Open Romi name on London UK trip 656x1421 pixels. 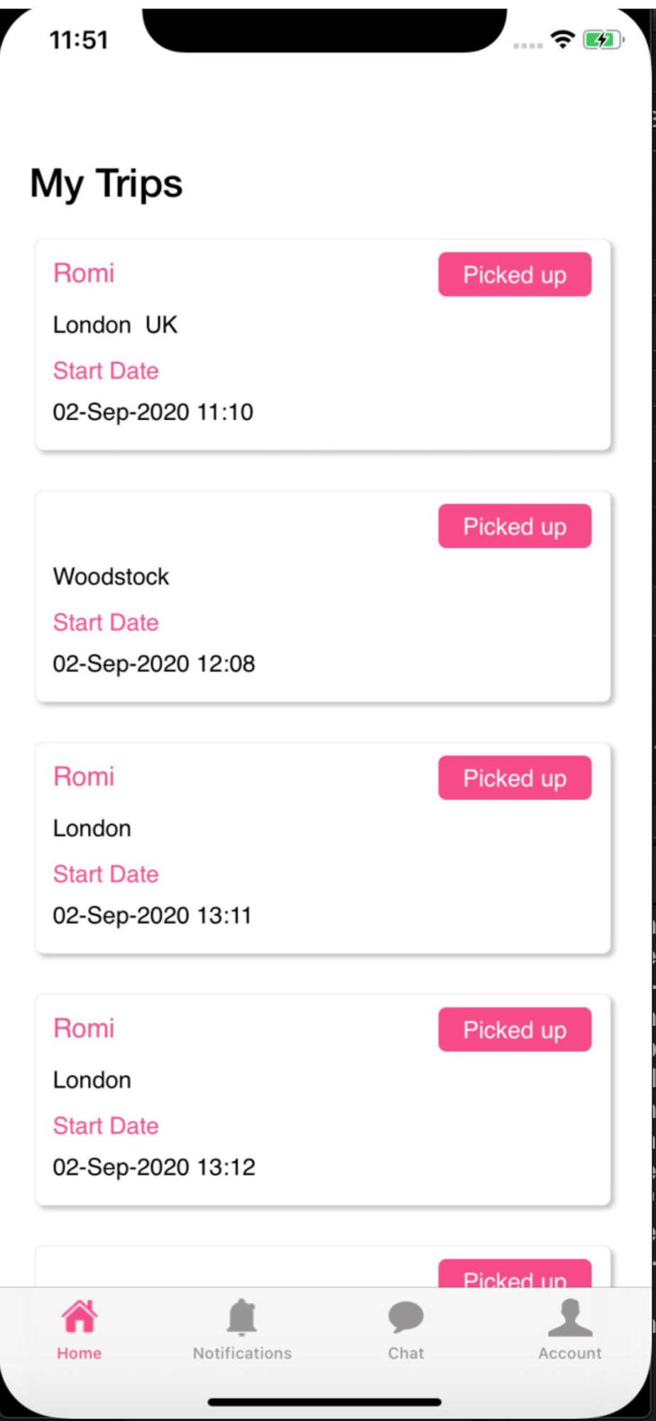coord(84,273)
